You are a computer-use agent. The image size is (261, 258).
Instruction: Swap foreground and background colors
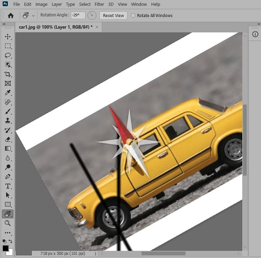[10, 241]
